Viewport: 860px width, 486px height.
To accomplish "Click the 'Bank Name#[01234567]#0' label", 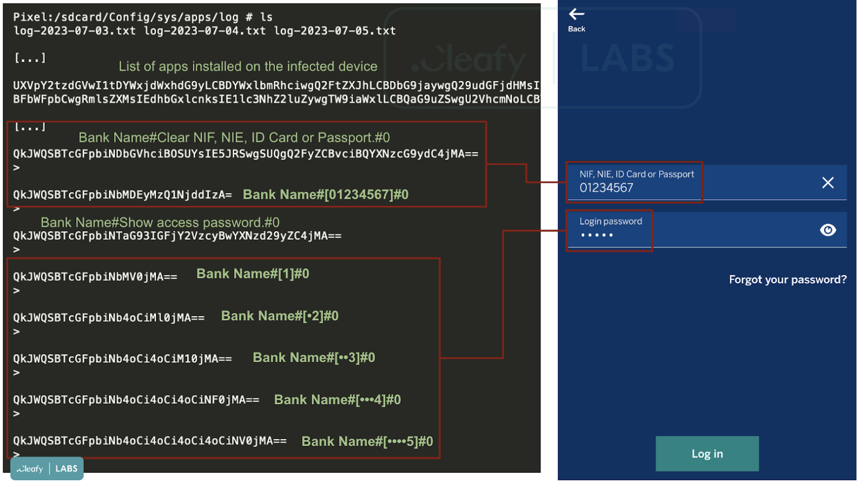I will pos(325,194).
